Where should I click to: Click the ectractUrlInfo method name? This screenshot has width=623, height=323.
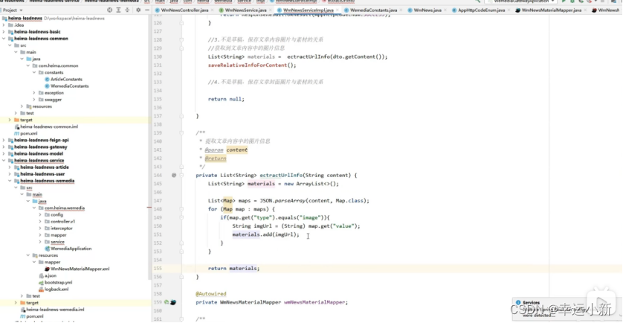click(281, 175)
